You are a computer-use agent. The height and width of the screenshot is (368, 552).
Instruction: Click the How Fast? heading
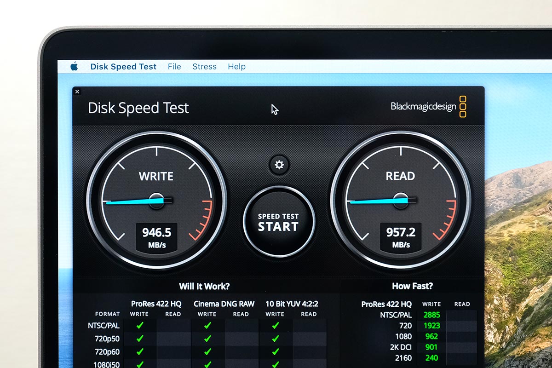coord(412,286)
